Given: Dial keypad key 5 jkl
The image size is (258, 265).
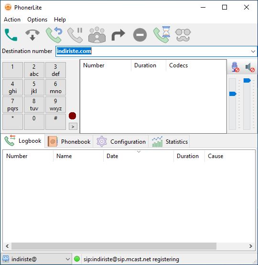Looking at the screenshot, I should 34,87.
